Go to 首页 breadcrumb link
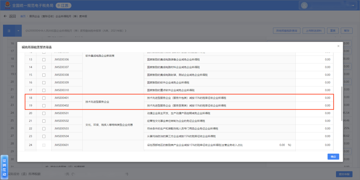 [23, 16]
